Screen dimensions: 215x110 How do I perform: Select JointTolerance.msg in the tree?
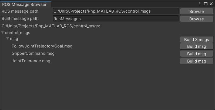coord(31,61)
